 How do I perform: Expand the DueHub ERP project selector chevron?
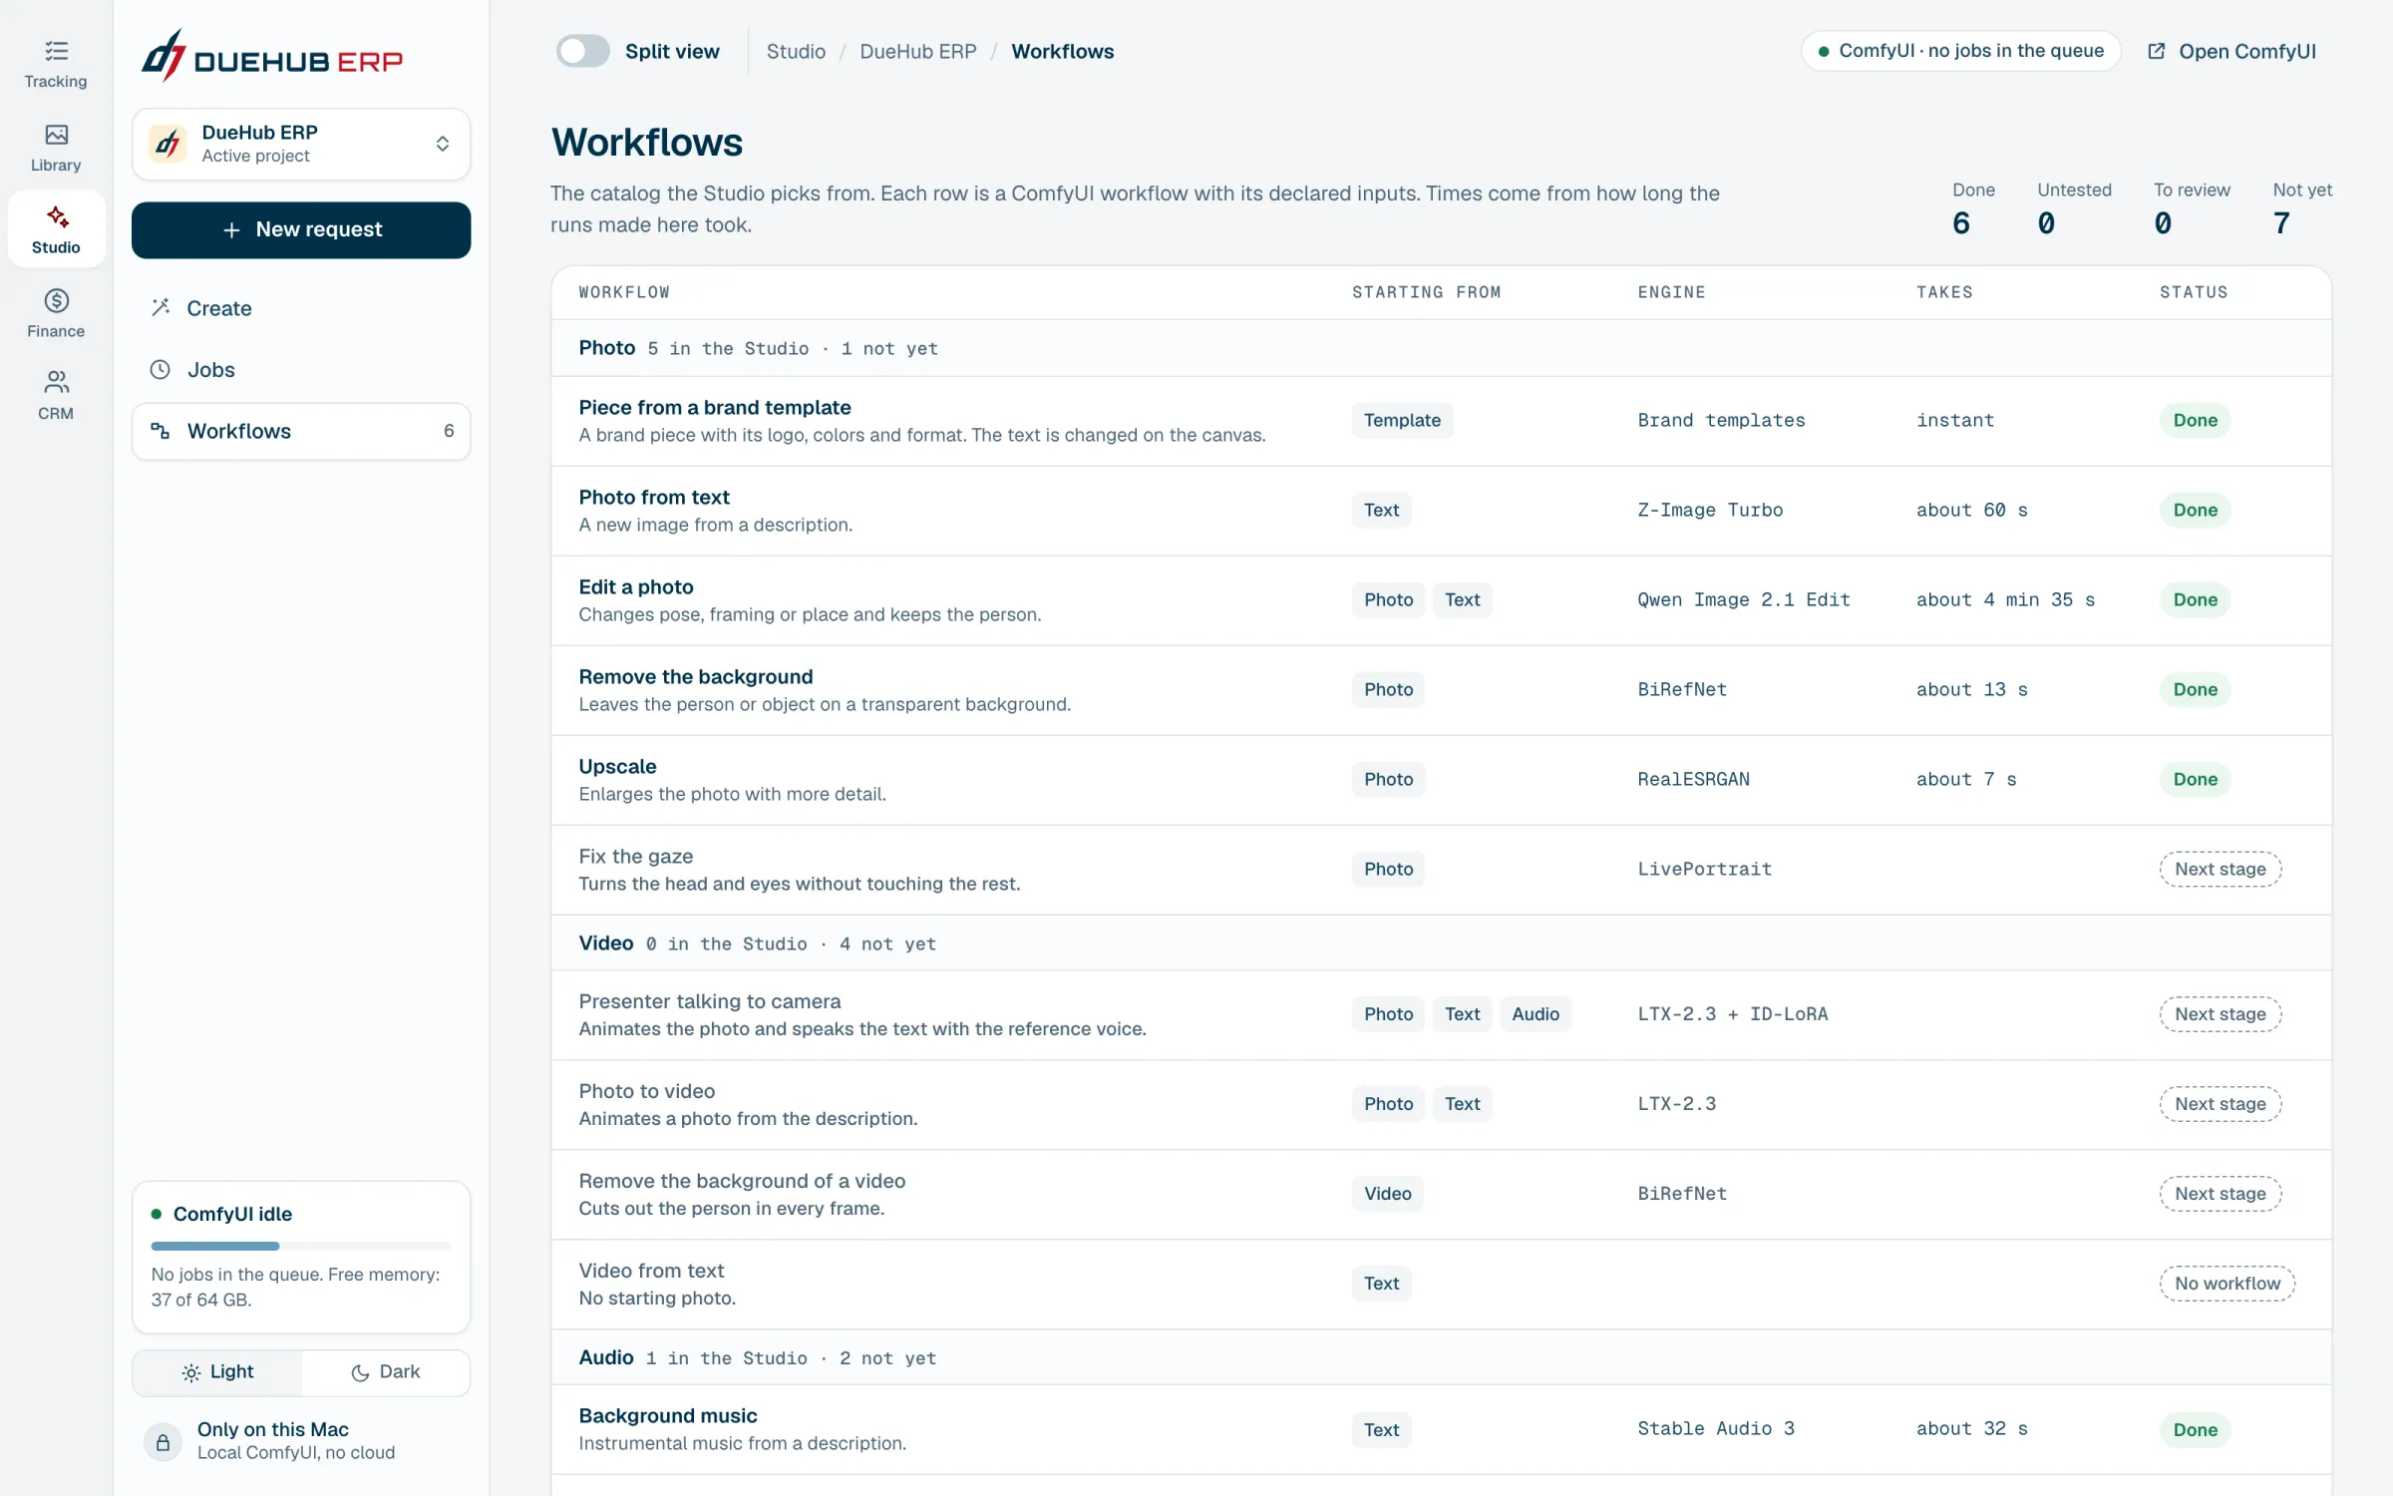(x=443, y=144)
